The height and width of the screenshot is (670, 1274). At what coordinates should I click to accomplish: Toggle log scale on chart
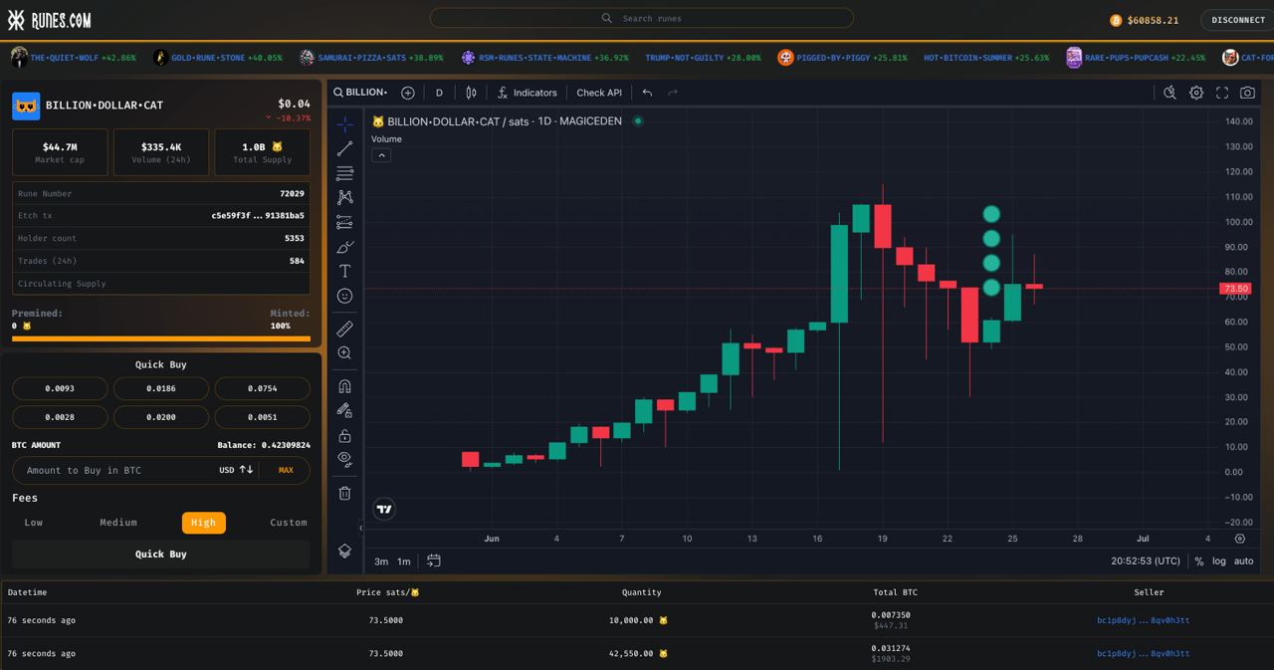coord(1219,561)
